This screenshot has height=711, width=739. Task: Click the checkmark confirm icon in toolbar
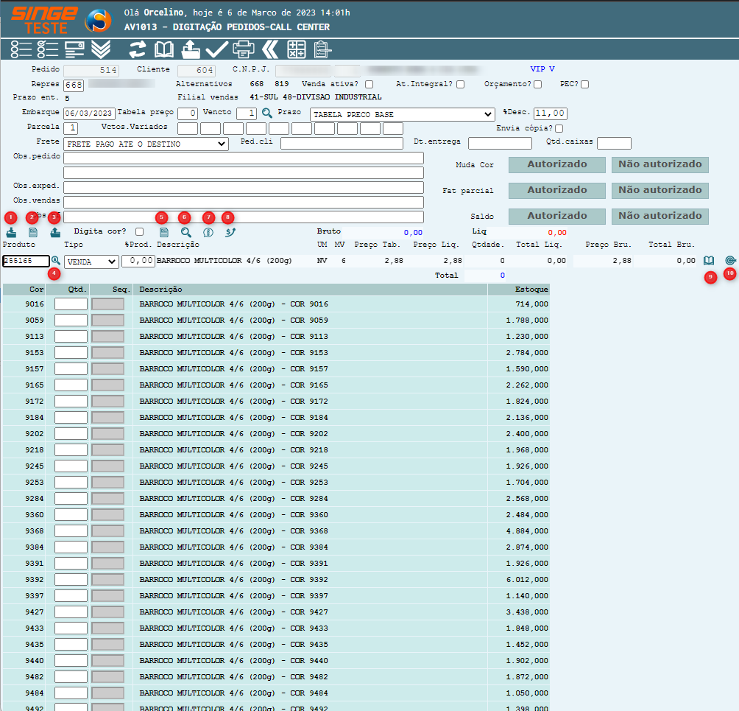[216, 49]
